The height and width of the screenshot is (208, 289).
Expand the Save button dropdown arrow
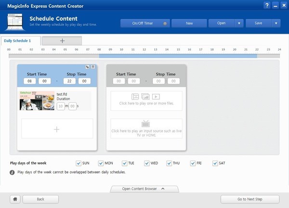pyautogui.click(x=276, y=23)
